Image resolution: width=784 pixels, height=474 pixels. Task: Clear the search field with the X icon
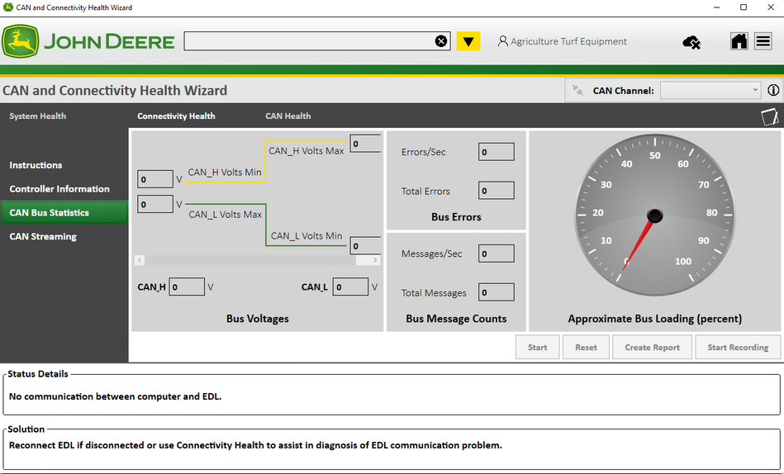tap(441, 41)
